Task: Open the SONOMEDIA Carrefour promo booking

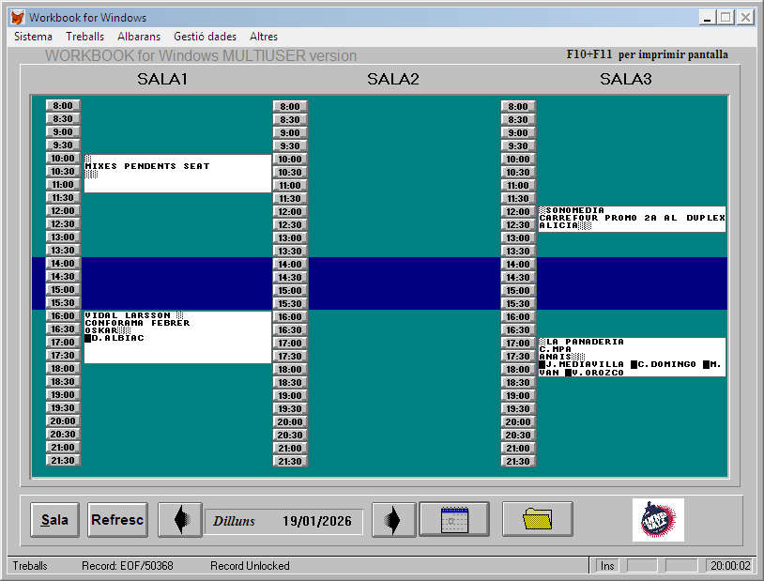Action: point(632,219)
